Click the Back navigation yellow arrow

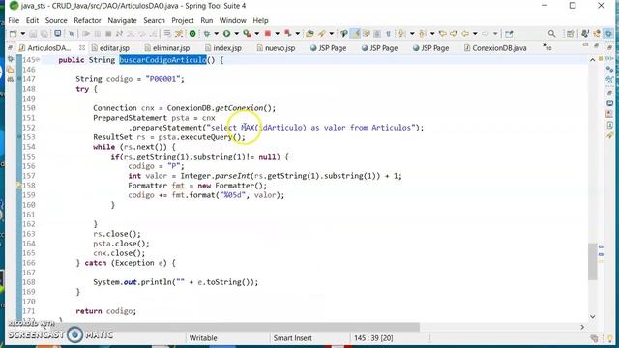pyautogui.click(x=465, y=34)
